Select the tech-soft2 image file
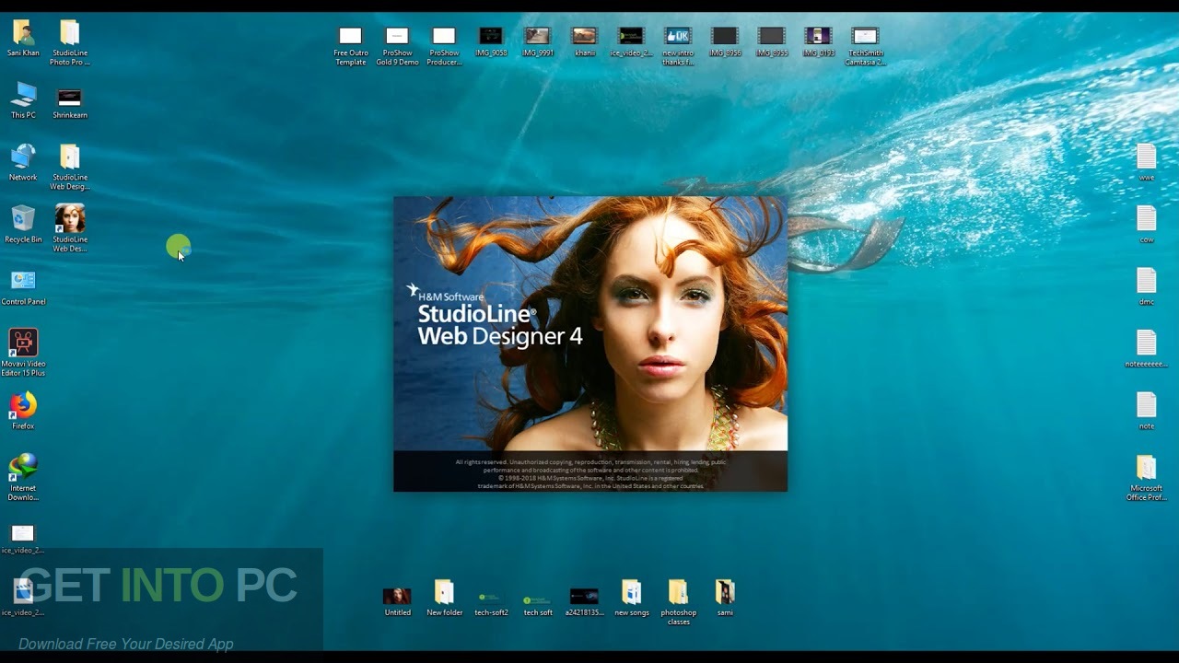The height and width of the screenshot is (663, 1179). 491,597
